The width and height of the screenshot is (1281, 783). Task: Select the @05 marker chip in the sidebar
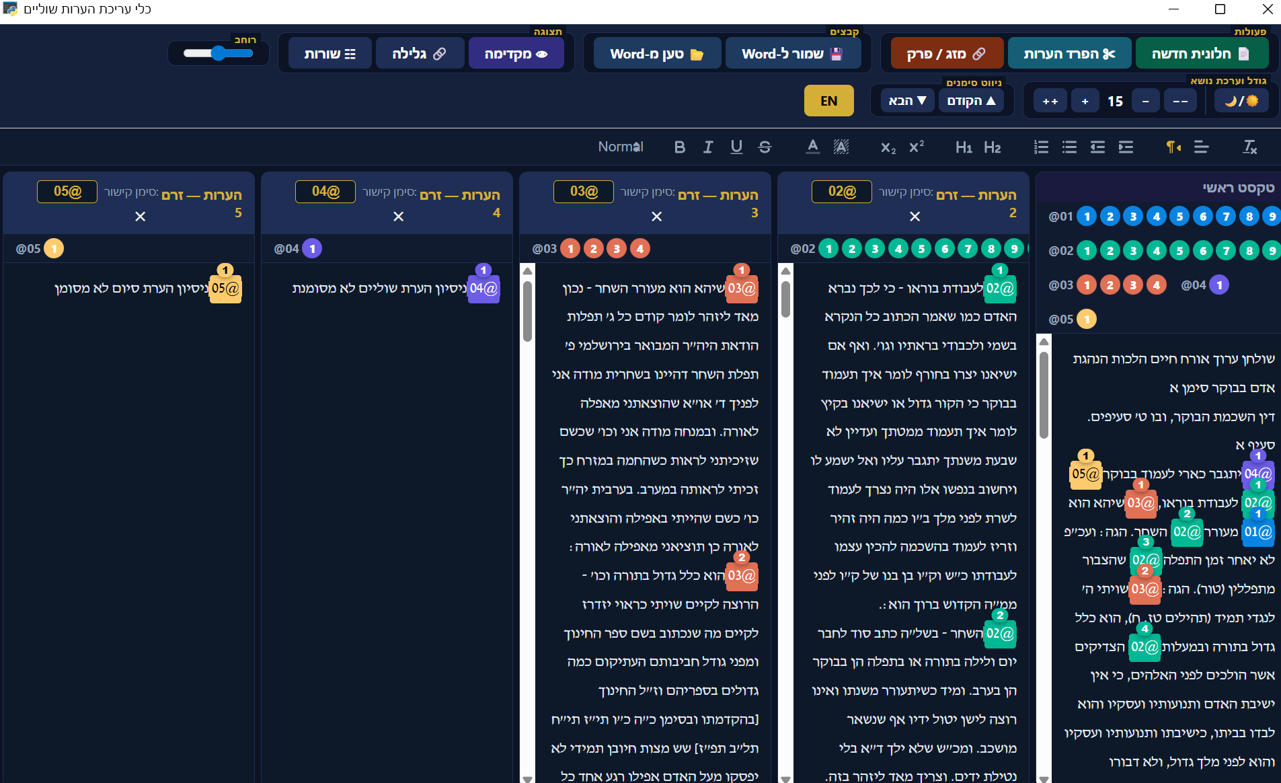(x=1086, y=319)
